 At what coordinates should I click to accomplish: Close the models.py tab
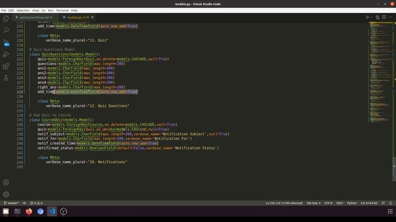click(92, 17)
